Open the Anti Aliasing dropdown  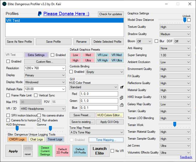click(x=175, y=48)
